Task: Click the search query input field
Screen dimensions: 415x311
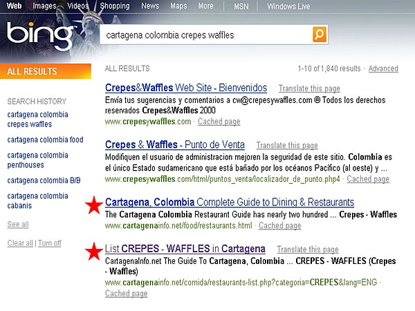Action: coord(205,35)
